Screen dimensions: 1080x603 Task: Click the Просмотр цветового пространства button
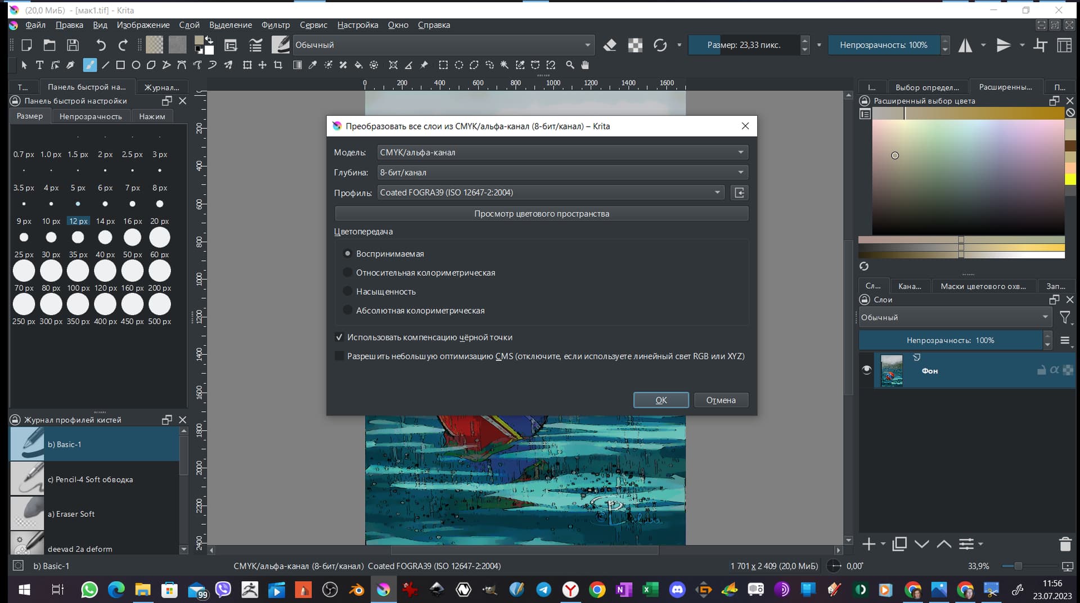(x=541, y=214)
